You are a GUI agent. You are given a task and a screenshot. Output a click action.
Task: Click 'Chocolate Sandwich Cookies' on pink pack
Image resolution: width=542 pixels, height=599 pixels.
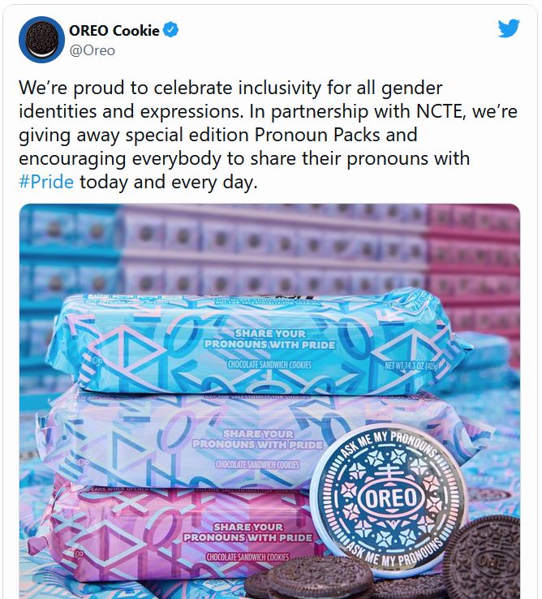pos(248,557)
